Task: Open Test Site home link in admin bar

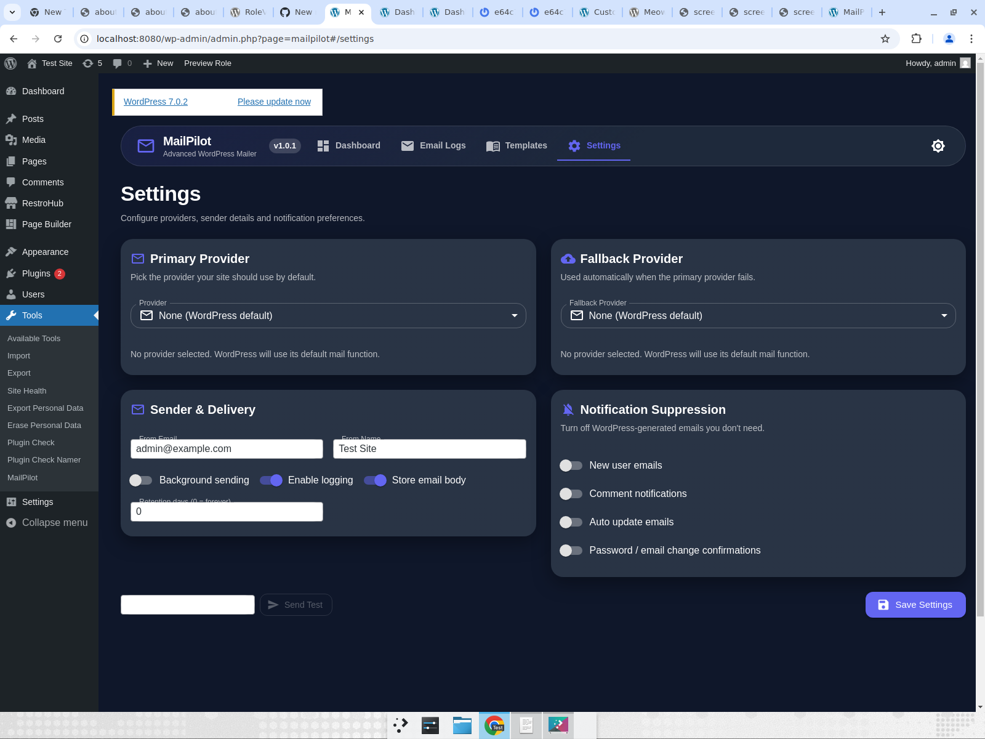Action: [50, 63]
